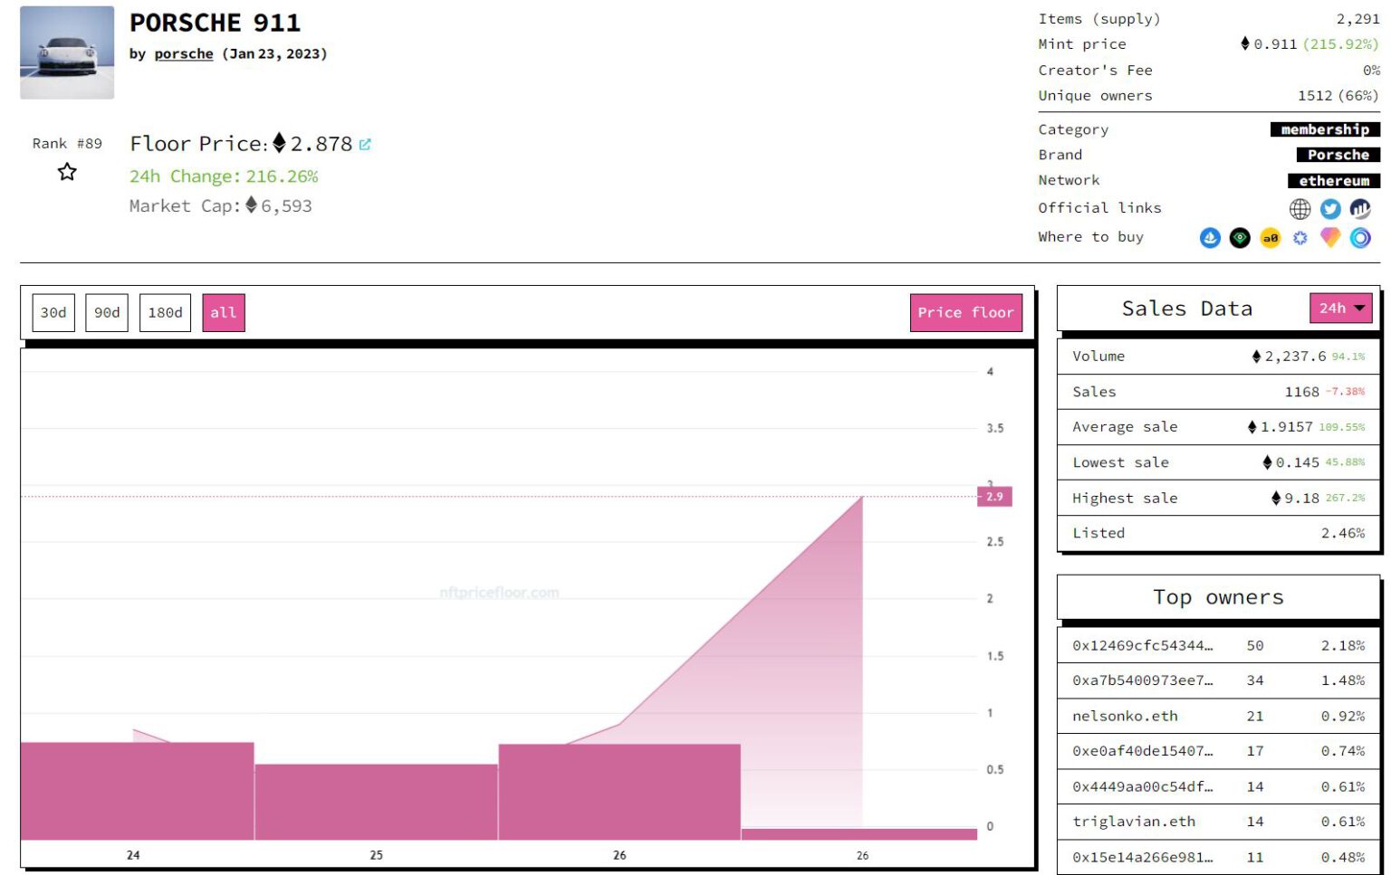Click the membership category tag
The height and width of the screenshot is (875, 1391).
(x=1325, y=129)
